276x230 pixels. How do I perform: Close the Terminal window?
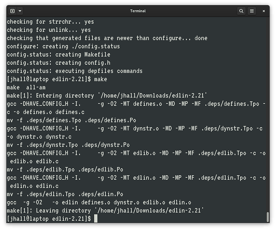264,11
